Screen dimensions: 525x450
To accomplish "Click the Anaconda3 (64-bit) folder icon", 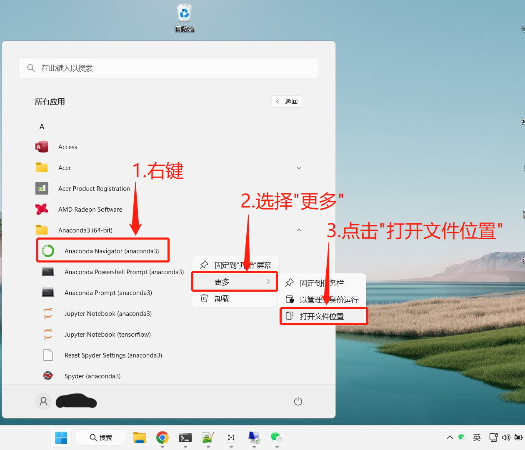I will (42, 230).
